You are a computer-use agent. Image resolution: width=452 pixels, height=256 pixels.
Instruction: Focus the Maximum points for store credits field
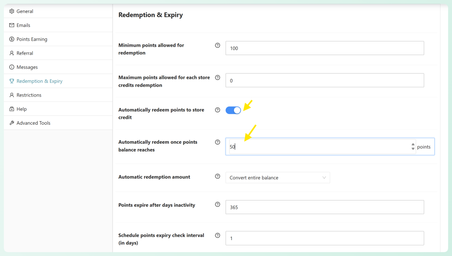click(324, 80)
